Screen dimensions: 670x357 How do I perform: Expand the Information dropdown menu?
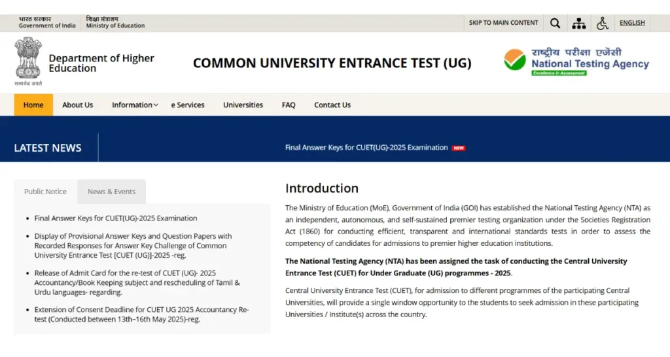tap(135, 105)
